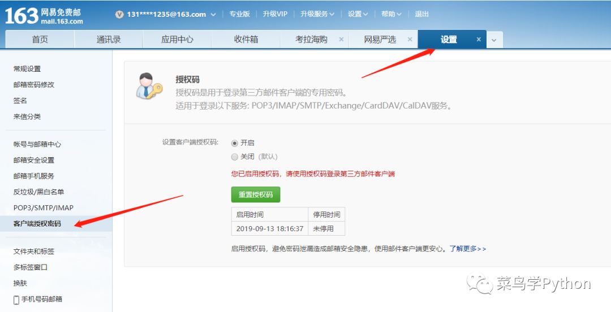Select 邮箱手机服务 in the sidebar
Screen dimensions: 611x312
(34, 176)
